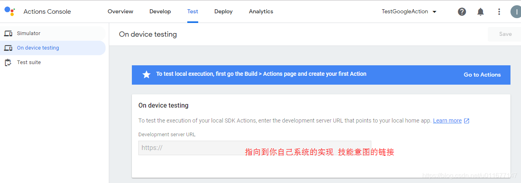Focus the Development server URL field
The height and width of the screenshot is (183, 521).
click(x=255, y=148)
